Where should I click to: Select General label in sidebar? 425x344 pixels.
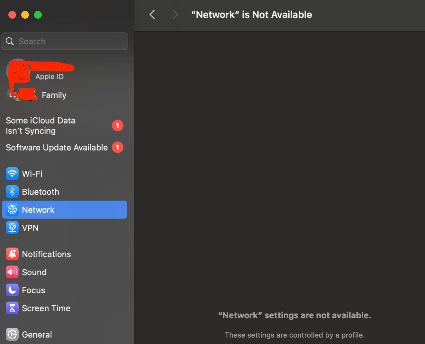click(x=37, y=335)
